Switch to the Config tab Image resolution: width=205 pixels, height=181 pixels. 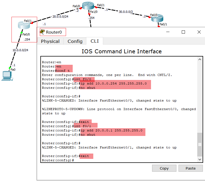75,41
